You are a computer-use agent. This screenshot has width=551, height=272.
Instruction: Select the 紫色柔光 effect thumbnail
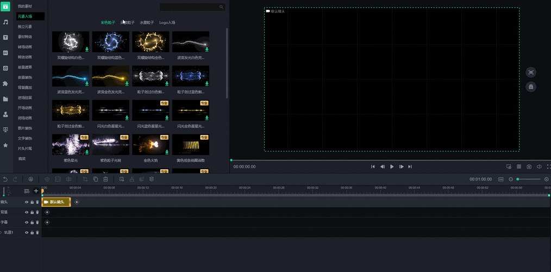70,145
